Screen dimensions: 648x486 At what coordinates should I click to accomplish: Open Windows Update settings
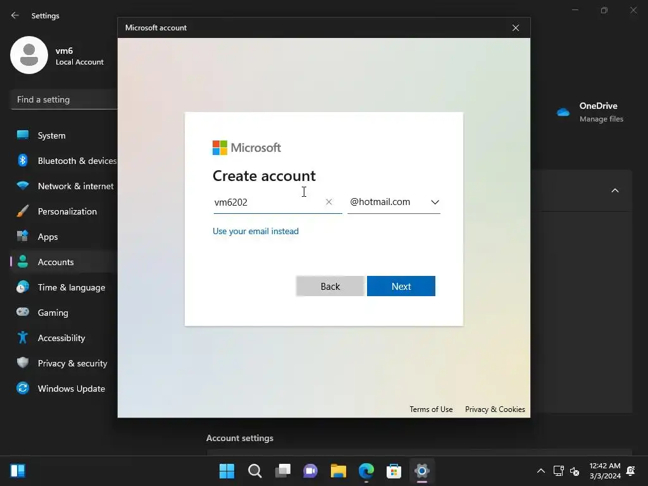[x=64, y=389]
